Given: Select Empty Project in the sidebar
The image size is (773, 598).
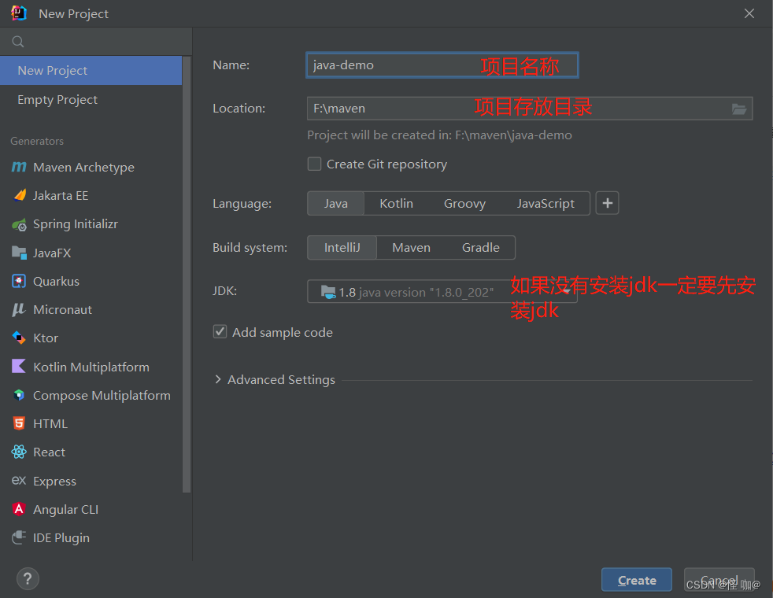Looking at the screenshot, I should (x=91, y=99).
